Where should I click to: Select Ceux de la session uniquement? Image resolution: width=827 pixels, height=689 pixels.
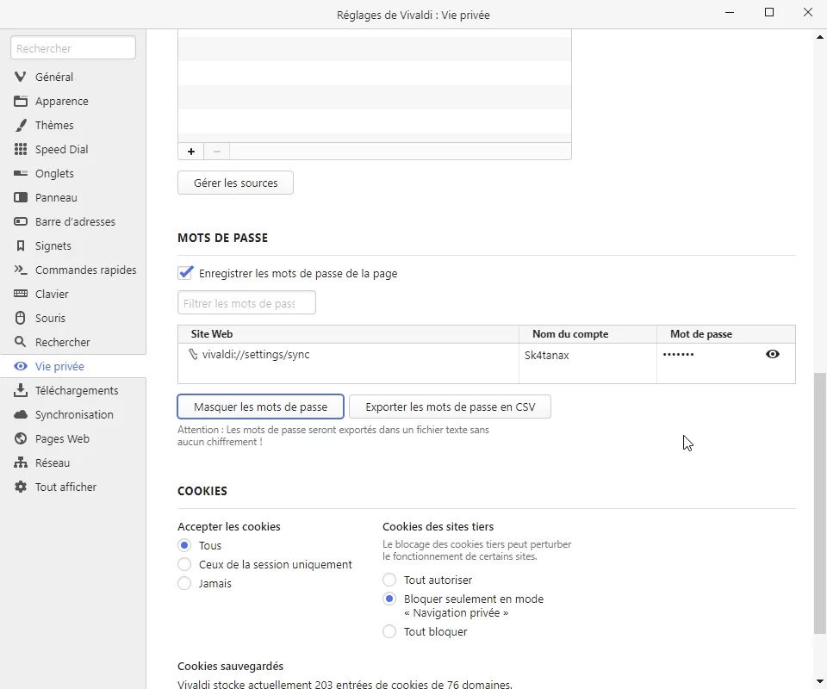[184, 564]
